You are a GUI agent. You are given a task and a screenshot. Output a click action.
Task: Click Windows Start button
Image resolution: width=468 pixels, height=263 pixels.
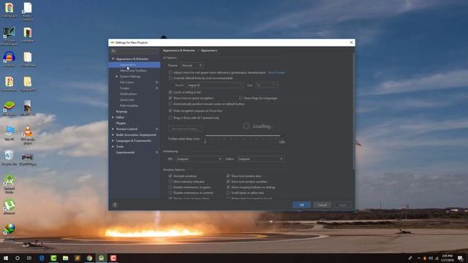click(x=6, y=258)
